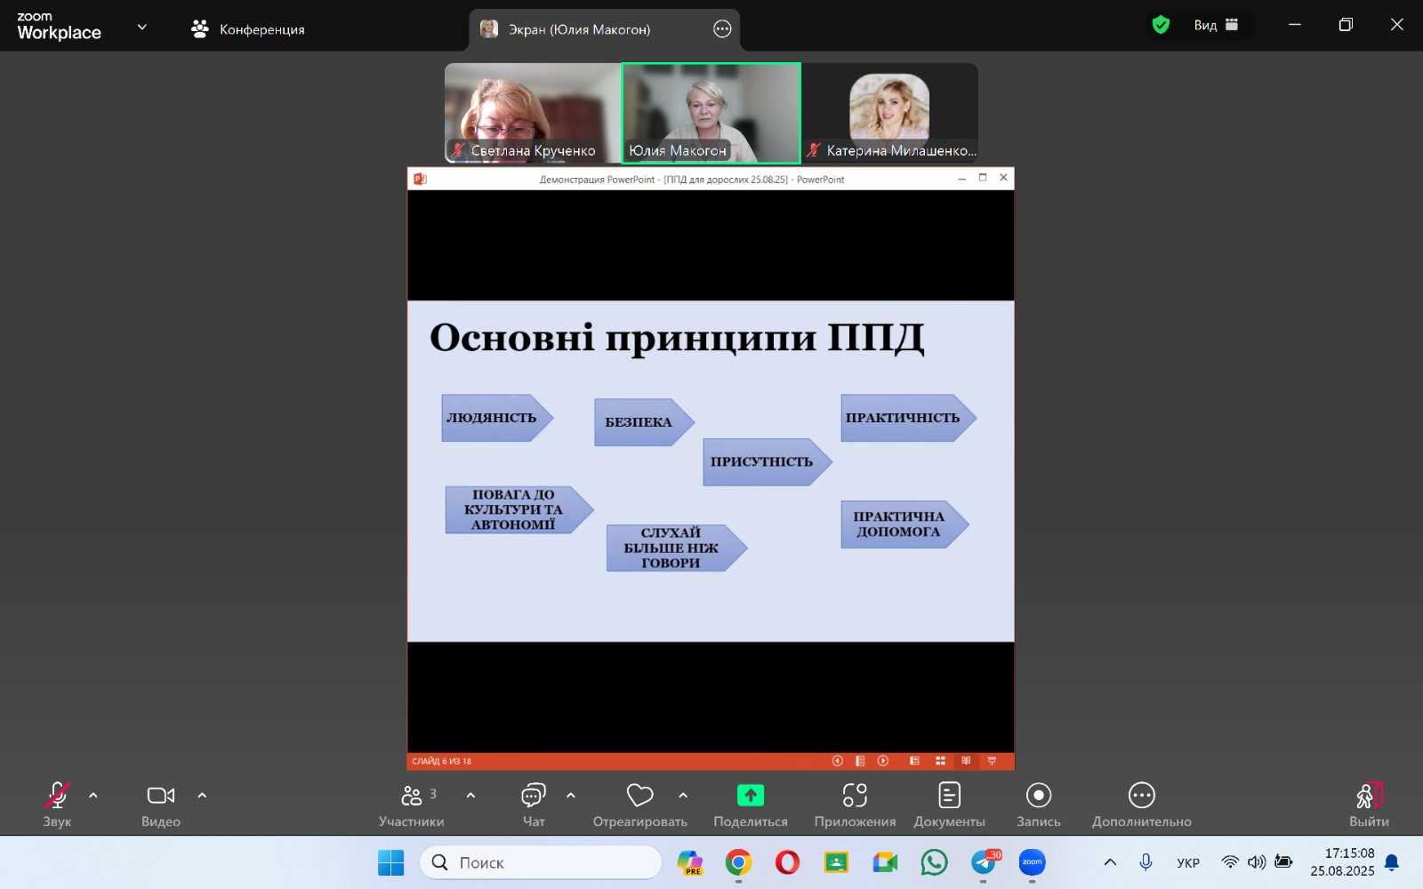This screenshot has width=1423, height=889.
Task: Click Юлия Макогон's video thumbnail
Action: [711, 112]
